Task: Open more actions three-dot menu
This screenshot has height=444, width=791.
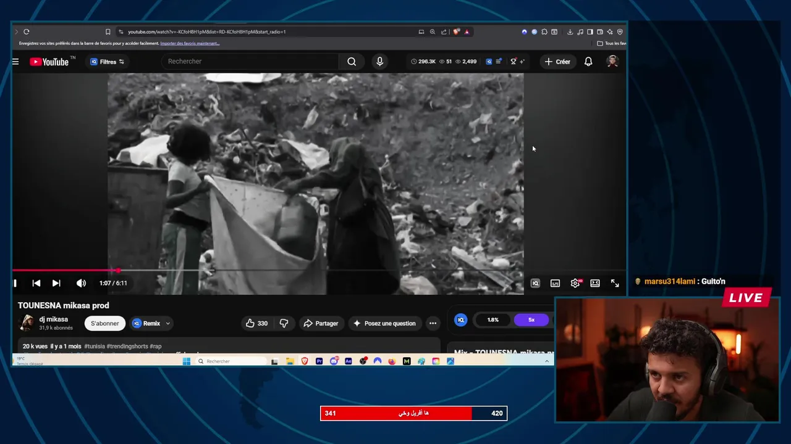Action: 433,323
